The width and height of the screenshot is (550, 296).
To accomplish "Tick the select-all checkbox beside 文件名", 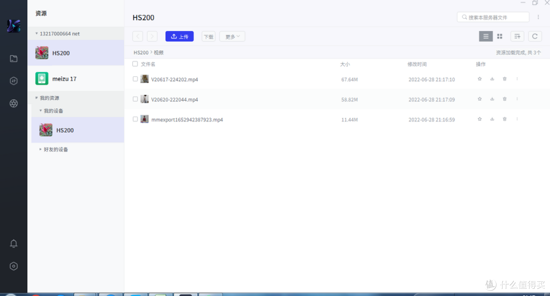I will point(135,64).
